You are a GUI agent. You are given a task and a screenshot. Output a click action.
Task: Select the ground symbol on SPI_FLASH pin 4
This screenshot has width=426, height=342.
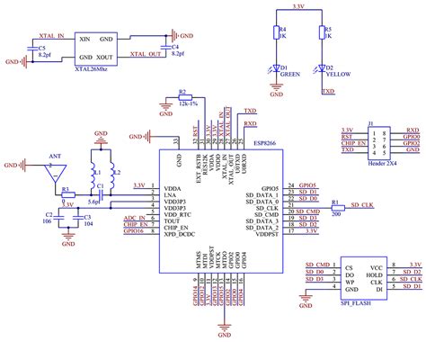point(306,299)
